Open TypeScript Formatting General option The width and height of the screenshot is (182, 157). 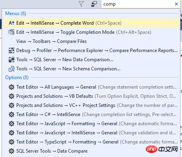pyautogui.click(x=91, y=142)
